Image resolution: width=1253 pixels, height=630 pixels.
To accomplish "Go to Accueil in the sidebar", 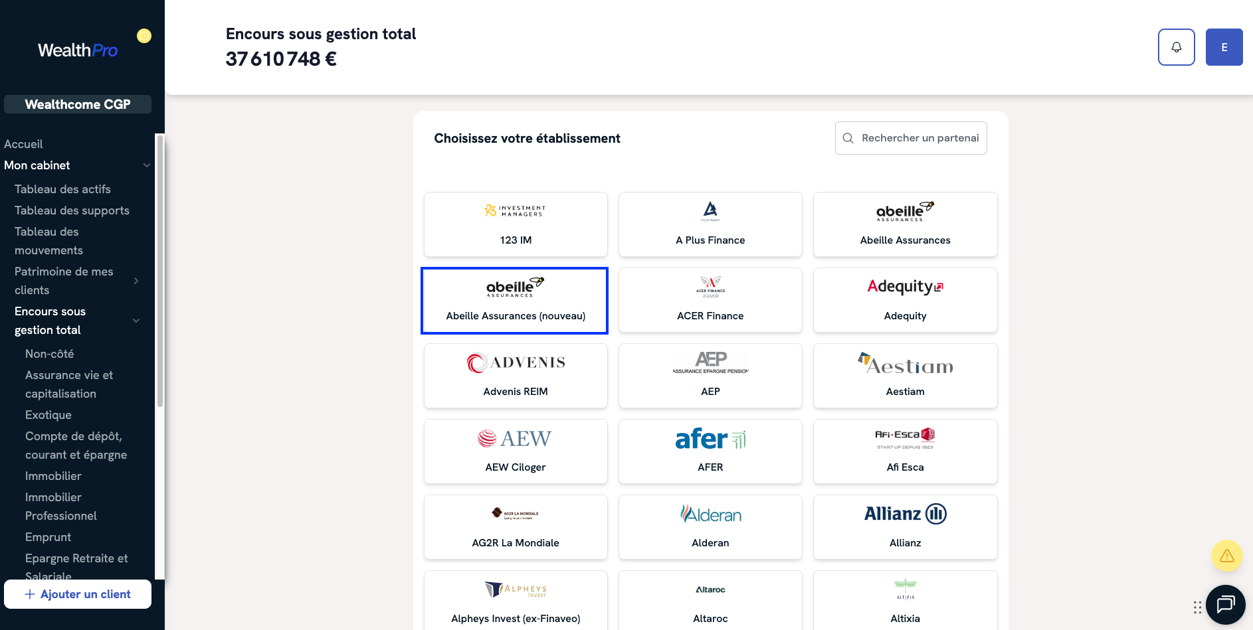I will coord(23,144).
